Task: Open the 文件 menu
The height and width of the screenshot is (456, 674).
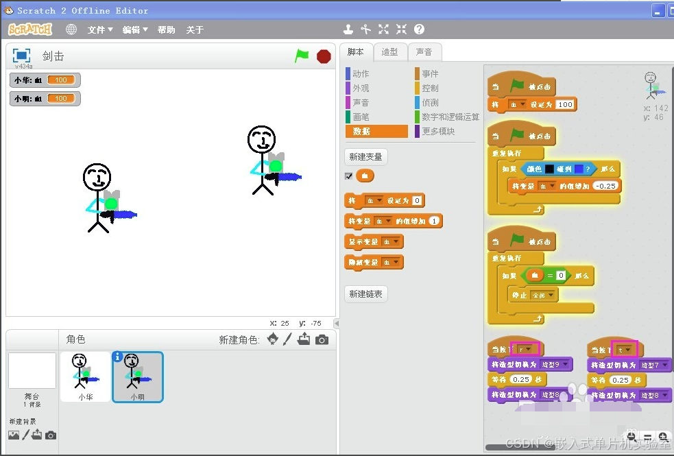Action: pos(99,29)
